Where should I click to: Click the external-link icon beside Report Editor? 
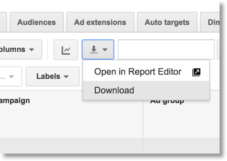coord(197,72)
